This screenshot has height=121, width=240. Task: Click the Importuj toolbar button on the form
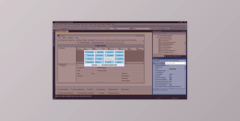71,40
